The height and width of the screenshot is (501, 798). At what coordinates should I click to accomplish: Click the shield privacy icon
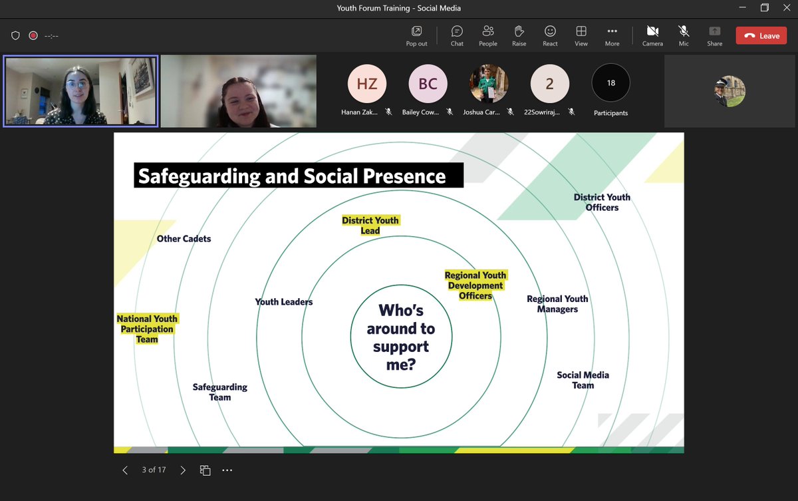(x=16, y=36)
